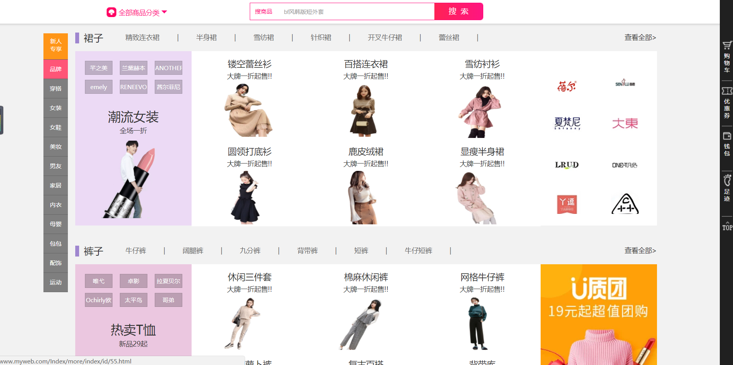This screenshot has height=365, width=733.
Task: Click the triangular 3CE brand logo
Action: coord(625,204)
